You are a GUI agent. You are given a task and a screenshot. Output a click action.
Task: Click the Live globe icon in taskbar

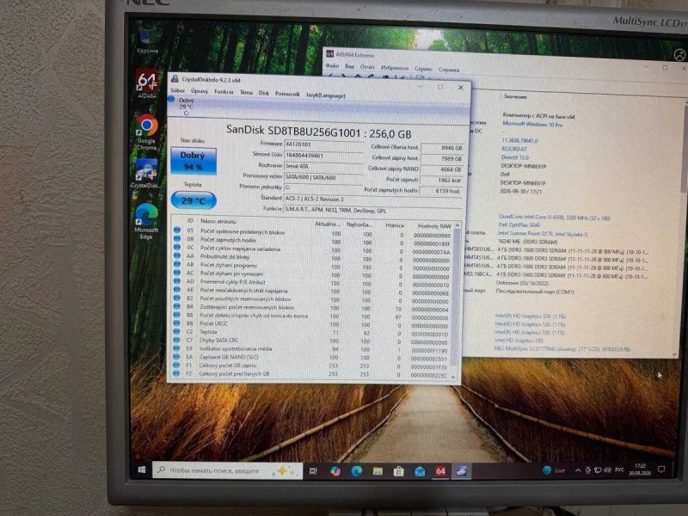[x=547, y=470]
